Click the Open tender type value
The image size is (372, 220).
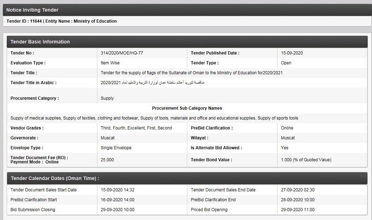click(x=286, y=63)
